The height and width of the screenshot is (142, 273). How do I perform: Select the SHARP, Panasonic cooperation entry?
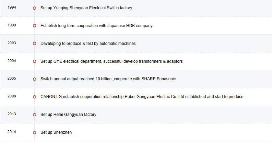108,79
